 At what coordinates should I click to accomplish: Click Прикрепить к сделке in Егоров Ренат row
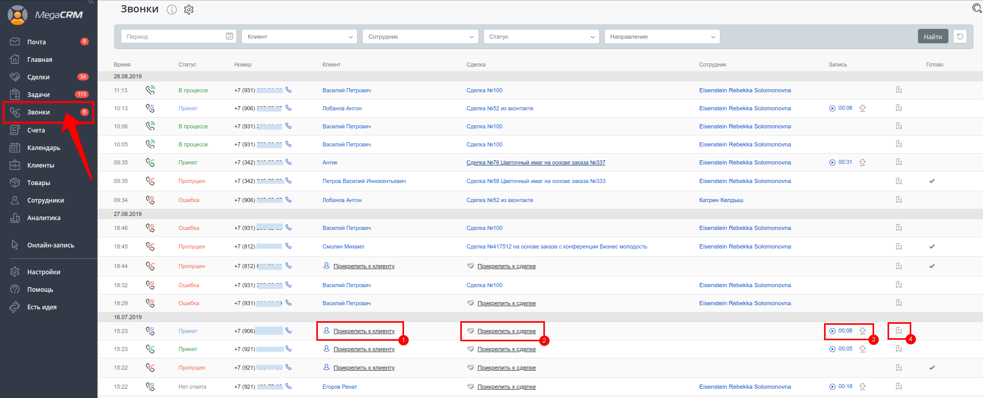point(506,387)
